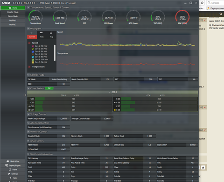
Task: Click the browser Keresés search field
Action: coord(216,3)
